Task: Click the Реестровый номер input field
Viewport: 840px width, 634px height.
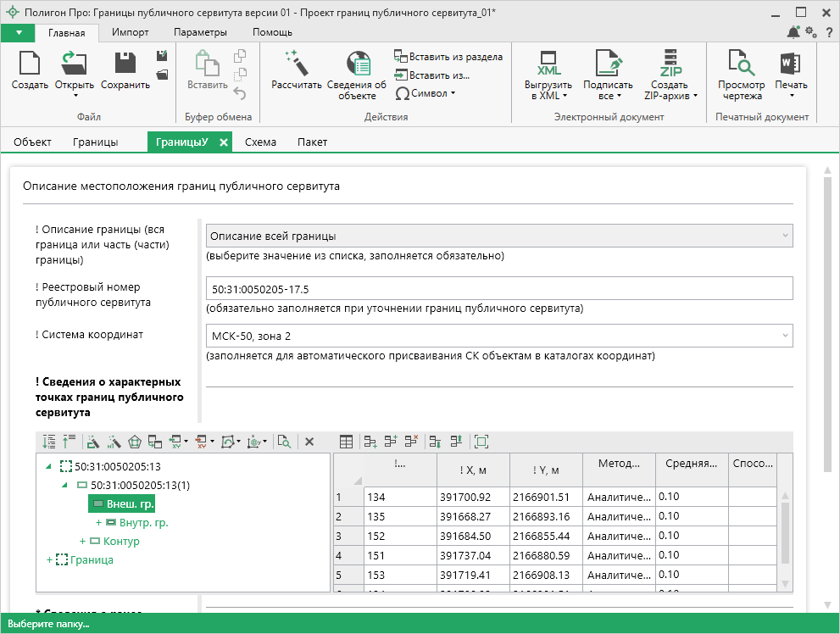Action: pyautogui.click(x=498, y=288)
